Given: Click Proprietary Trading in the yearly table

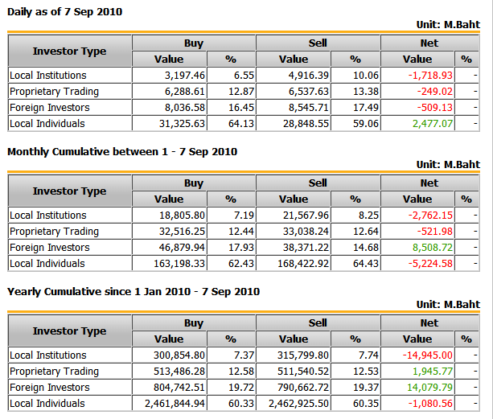Looking at the screenshot, I should [54, 372].
